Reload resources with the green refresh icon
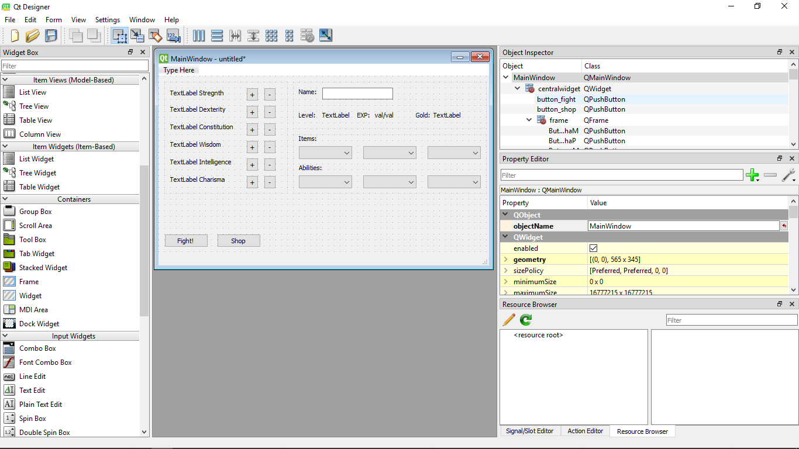Screen dimensions: 799x449 526,320
